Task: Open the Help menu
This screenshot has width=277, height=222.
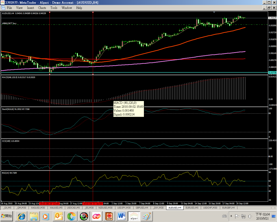Action: point(79,8)
